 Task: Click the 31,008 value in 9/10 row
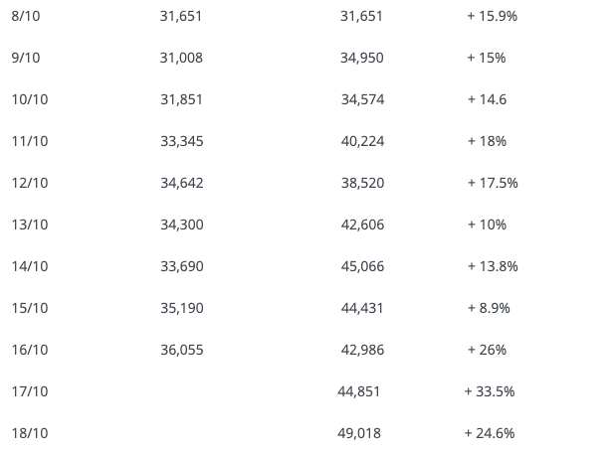click(x=181, y=58)
